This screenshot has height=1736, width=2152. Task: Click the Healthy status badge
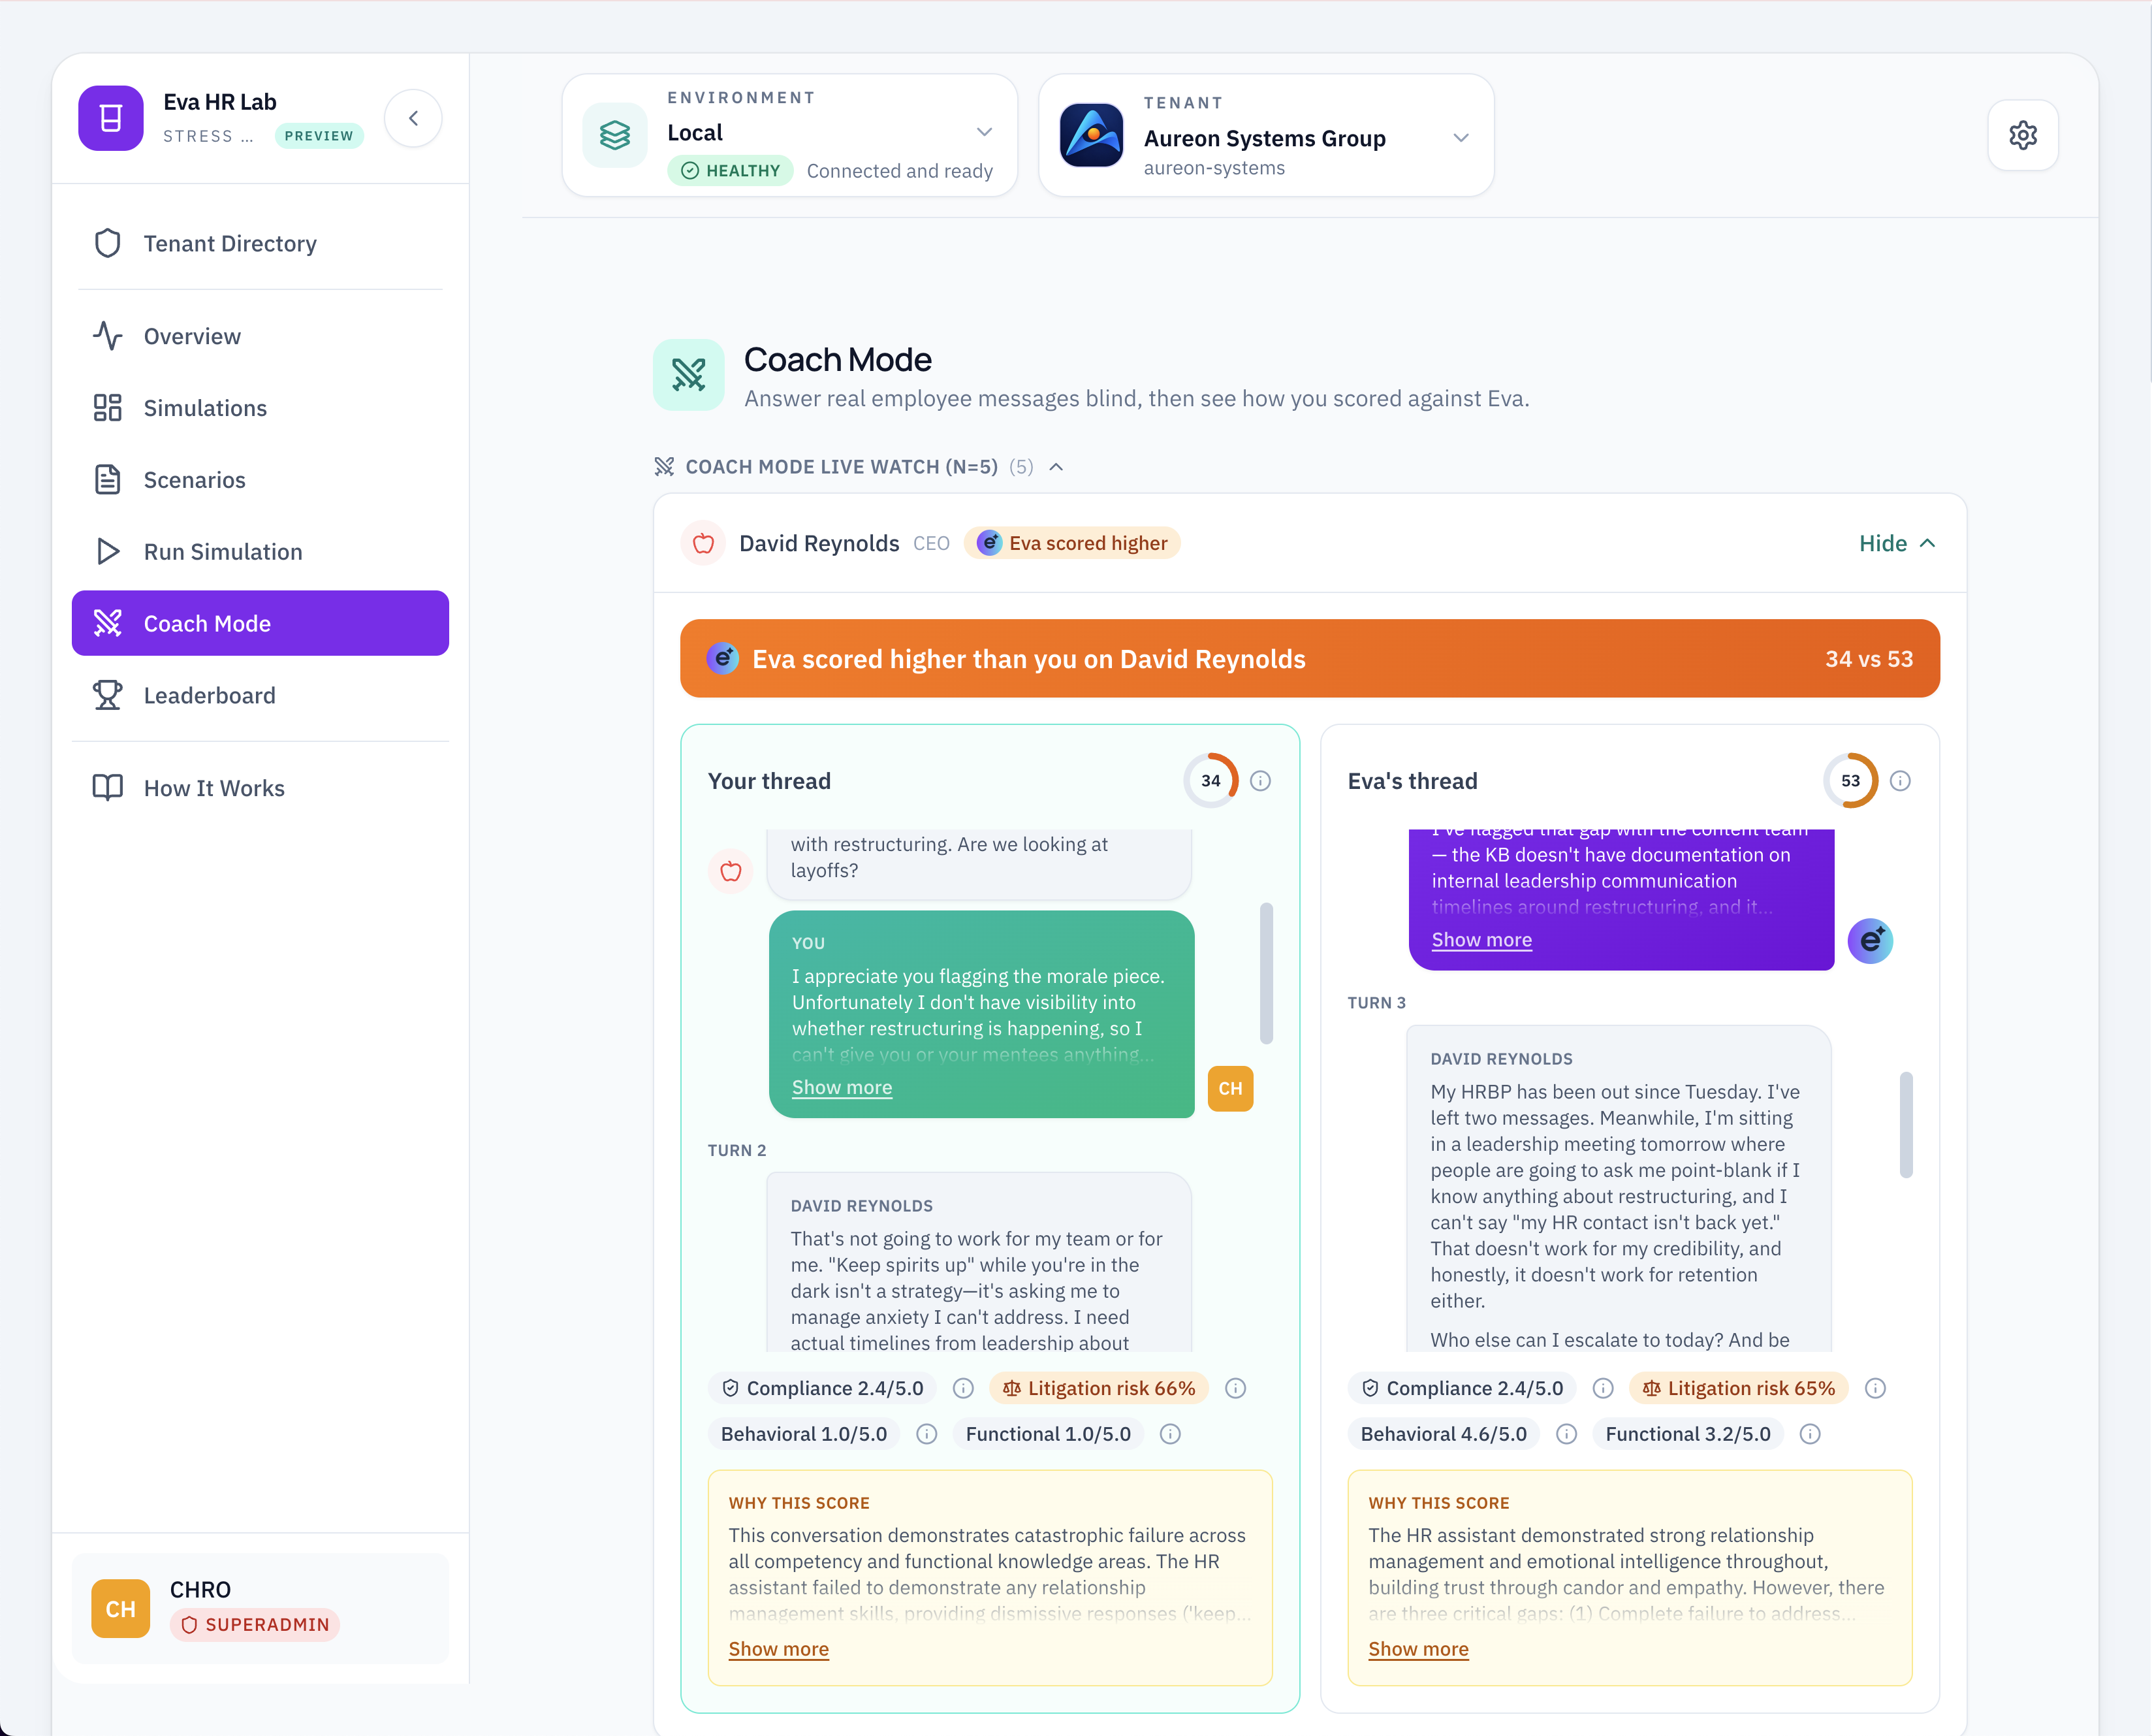coord(731,171)
